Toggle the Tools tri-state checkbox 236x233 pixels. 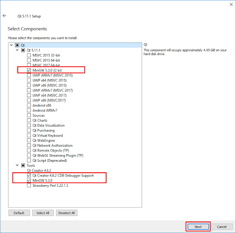coord(23,166)
